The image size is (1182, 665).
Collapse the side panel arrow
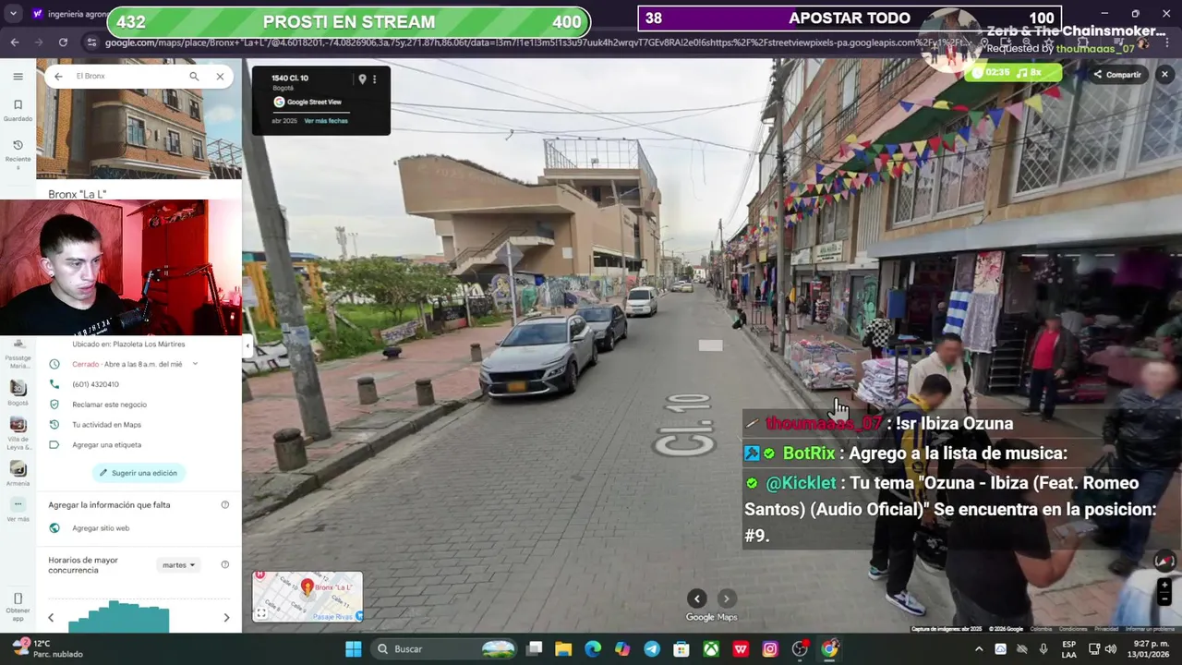[247, 346]
